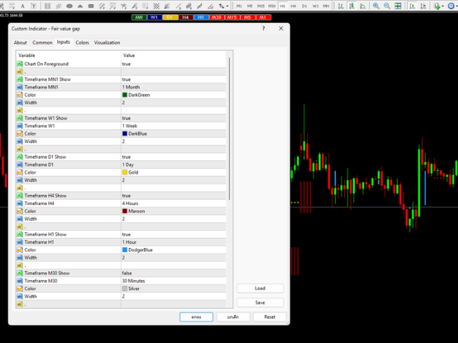Image resolution: width=458 pixels, height=343 pixels.
Task: Switch chart to line chart icon
Action: (363, 6)
